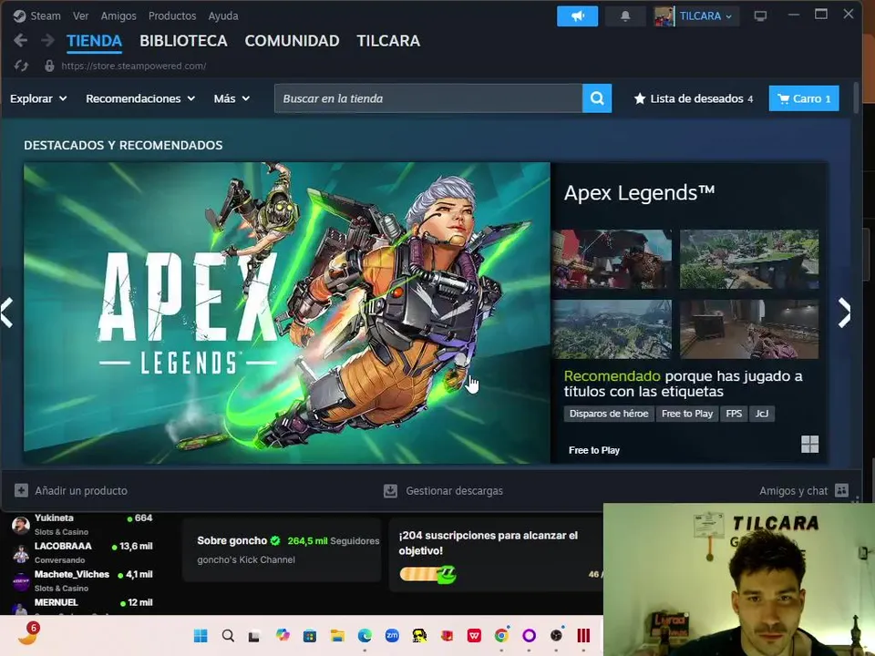Go back with the Steam back arrow

click(x=21, y=40)
